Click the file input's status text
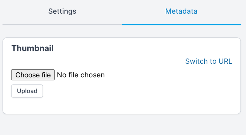Screen dimensions: 246x135 pos(81,75)
